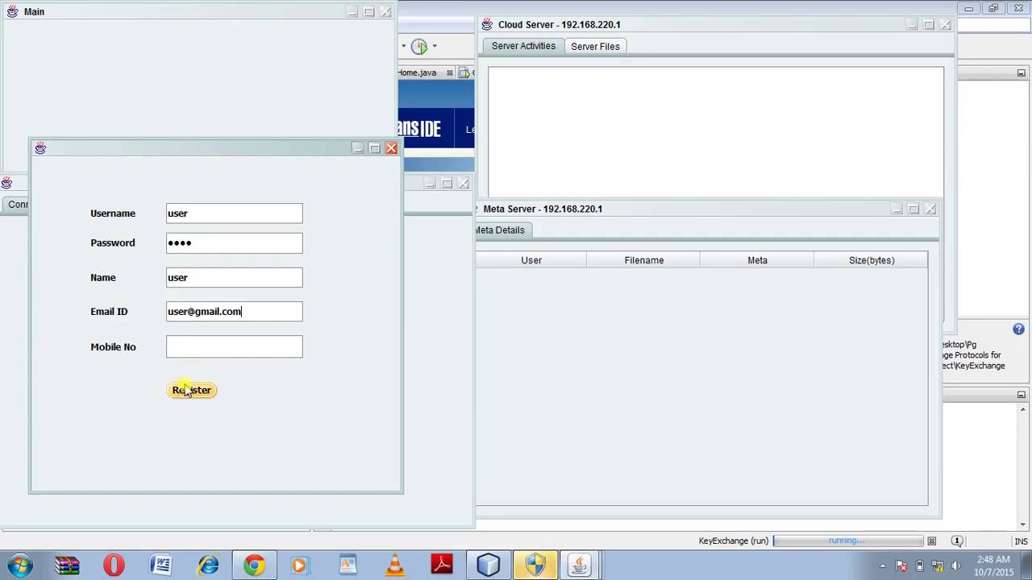Click the running progress bar
The height and width of the screenshot is (580, 1032).
click(847, 541)
